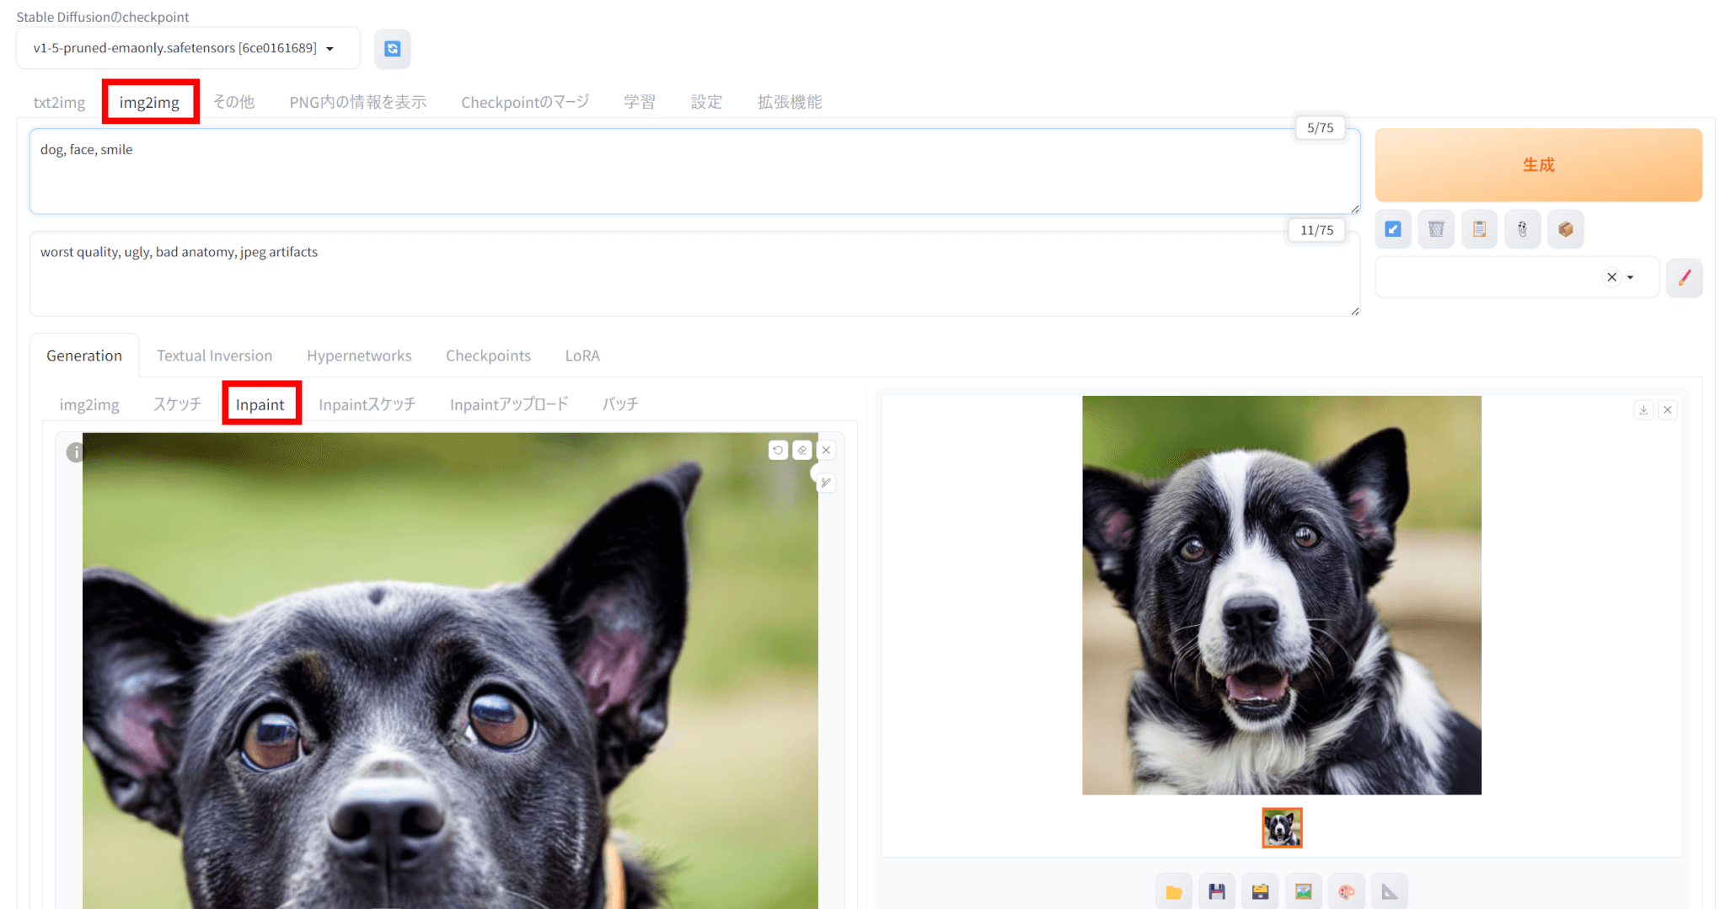
Task: Click the info icon on the inpaint canvas
Action: pyautogui.click(x=75, y=452)
